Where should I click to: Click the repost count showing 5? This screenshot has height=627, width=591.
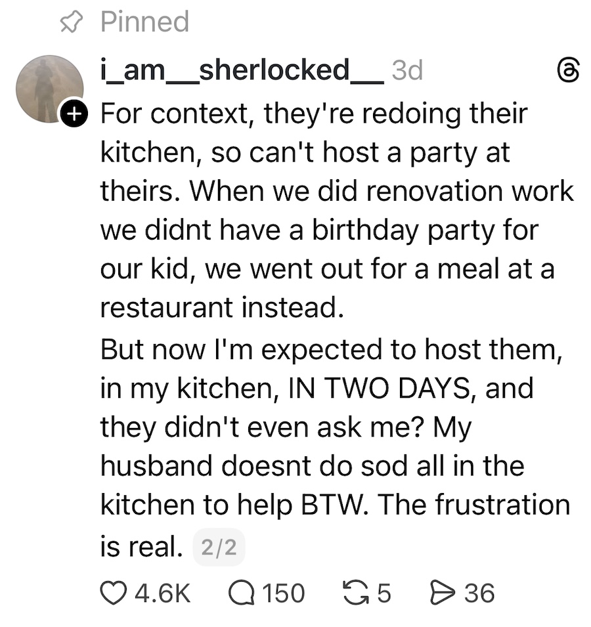384,593
